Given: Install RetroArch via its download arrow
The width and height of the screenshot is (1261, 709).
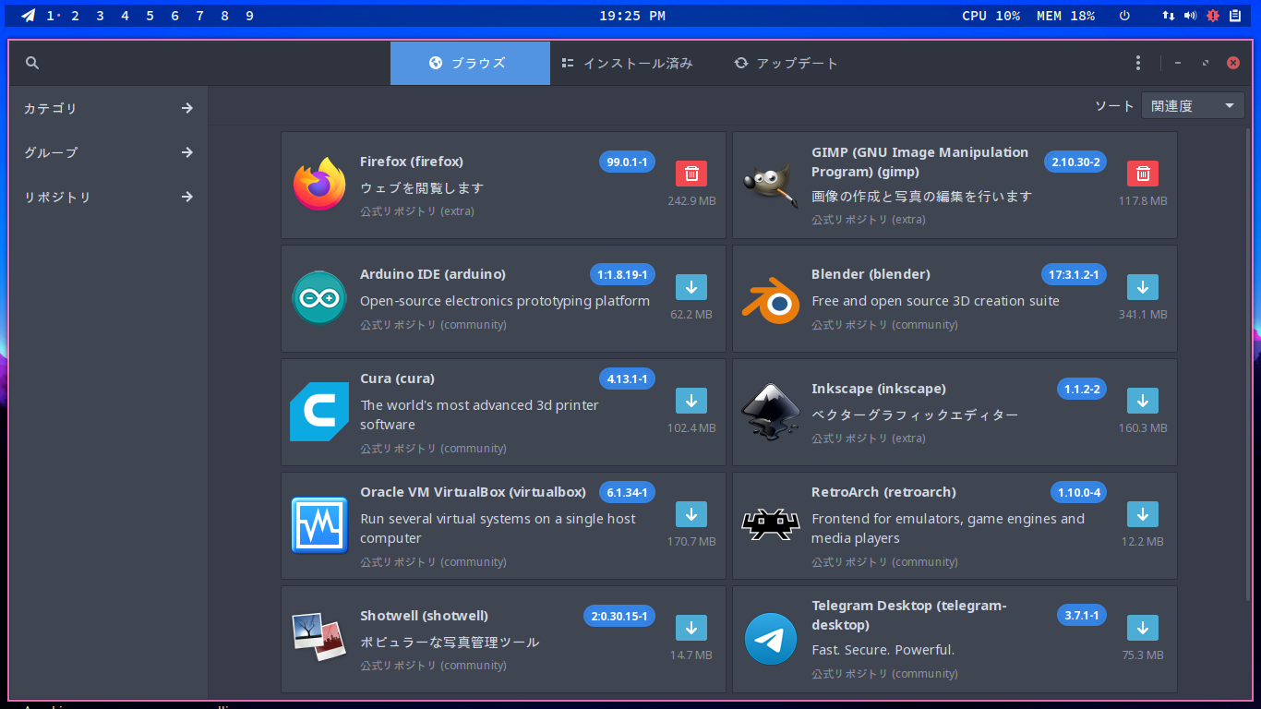Looking at the screenshot, I should tap(1143, 514).
